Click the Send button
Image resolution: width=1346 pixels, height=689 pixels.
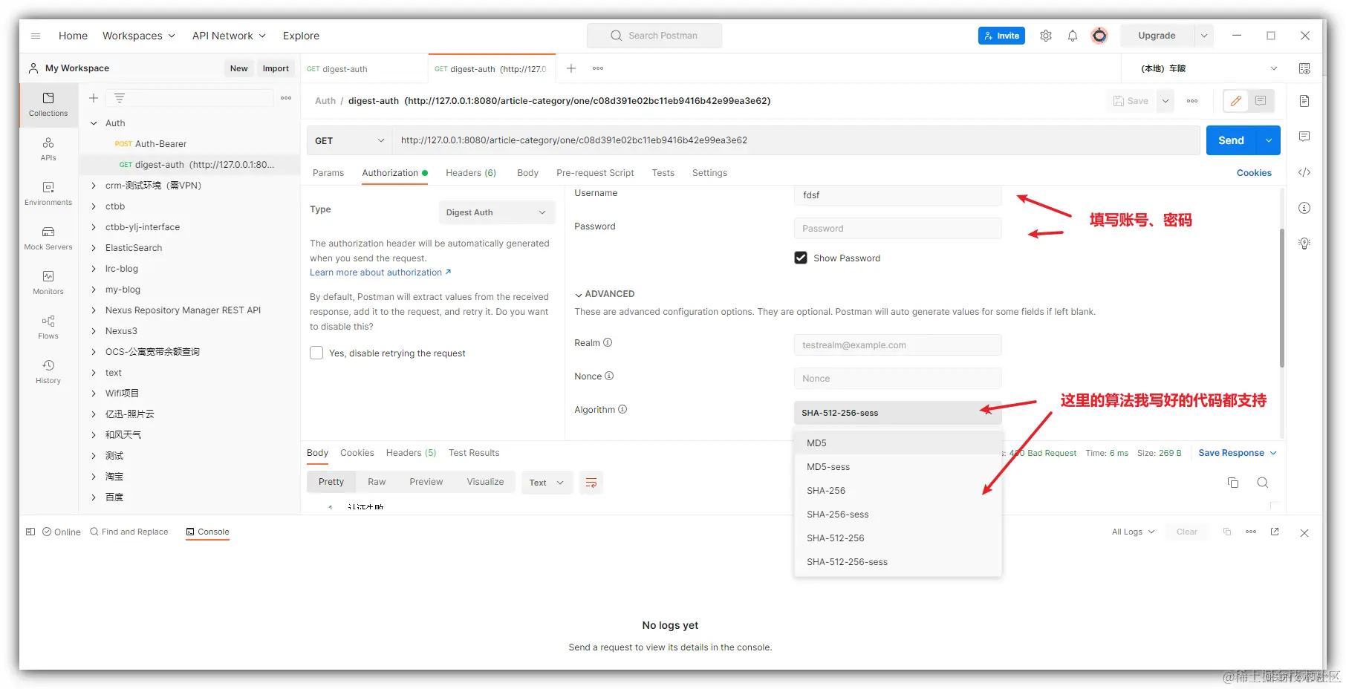[1231, 140]
